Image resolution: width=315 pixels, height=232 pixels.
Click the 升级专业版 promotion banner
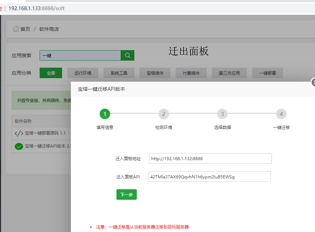coord(41,100)
